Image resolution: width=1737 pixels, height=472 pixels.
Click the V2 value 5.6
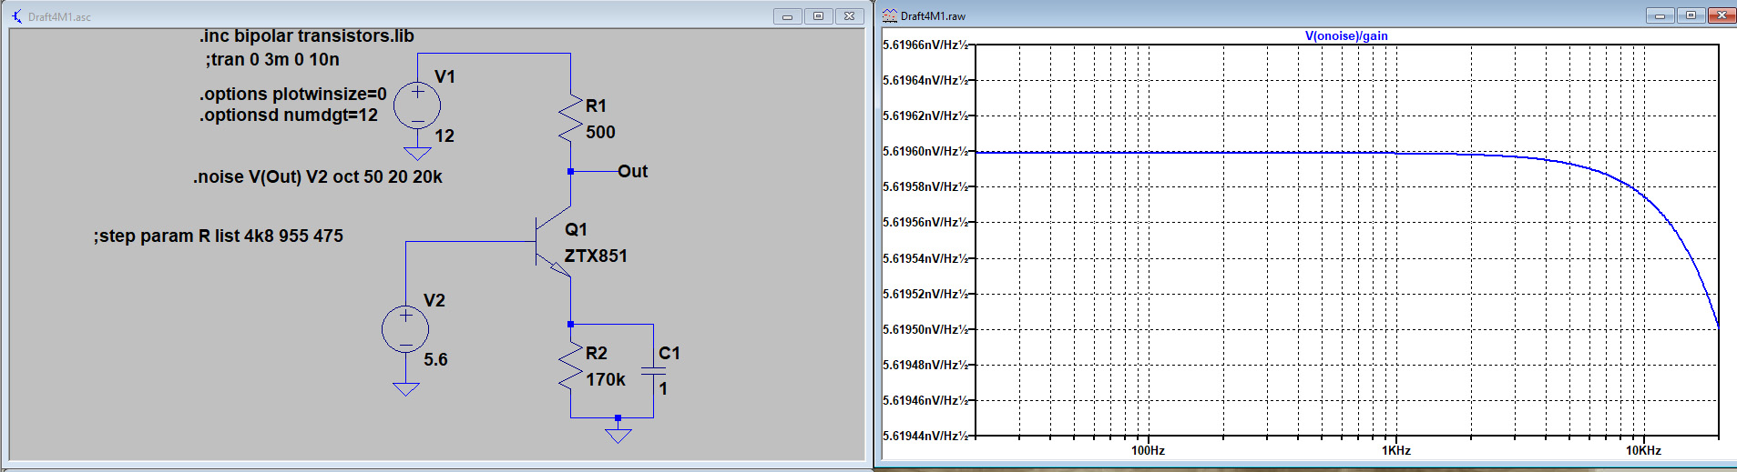click(435, 359)
